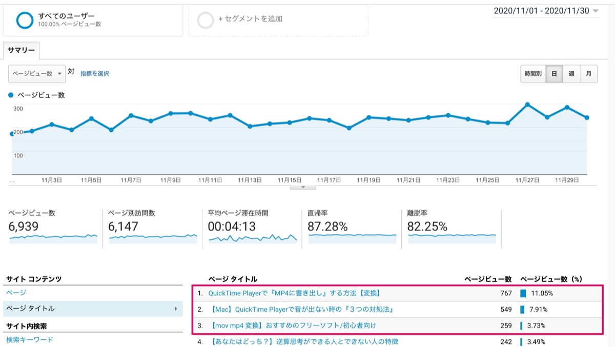The height and width of the screenshot is (347, 615).
Task: Click the 242 pageview value
Action: pos(506,341)
